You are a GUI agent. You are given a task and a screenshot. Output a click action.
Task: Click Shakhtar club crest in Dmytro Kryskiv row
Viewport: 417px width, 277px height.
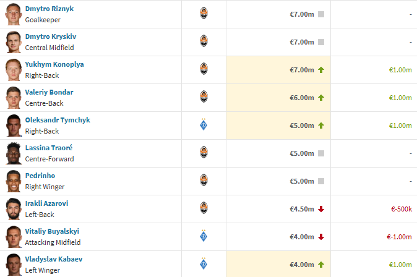pyautogui.click(x=204, y=41)
